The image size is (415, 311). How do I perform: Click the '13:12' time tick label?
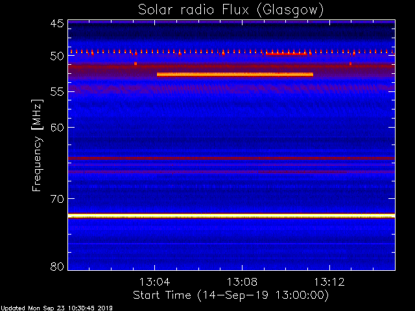[329, 282]
